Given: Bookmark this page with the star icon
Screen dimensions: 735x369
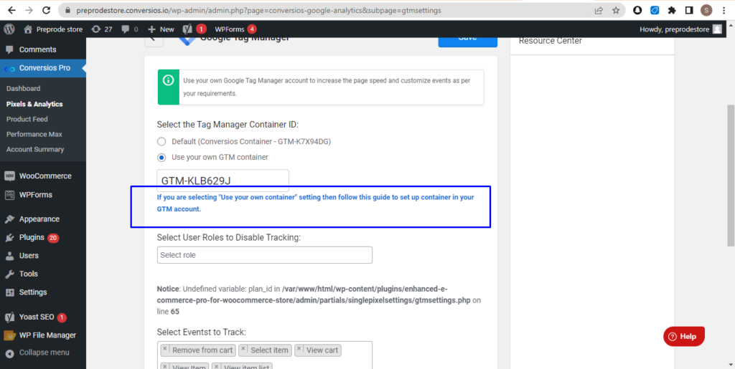Looking at the screenshot, I should tap(616, 10).
